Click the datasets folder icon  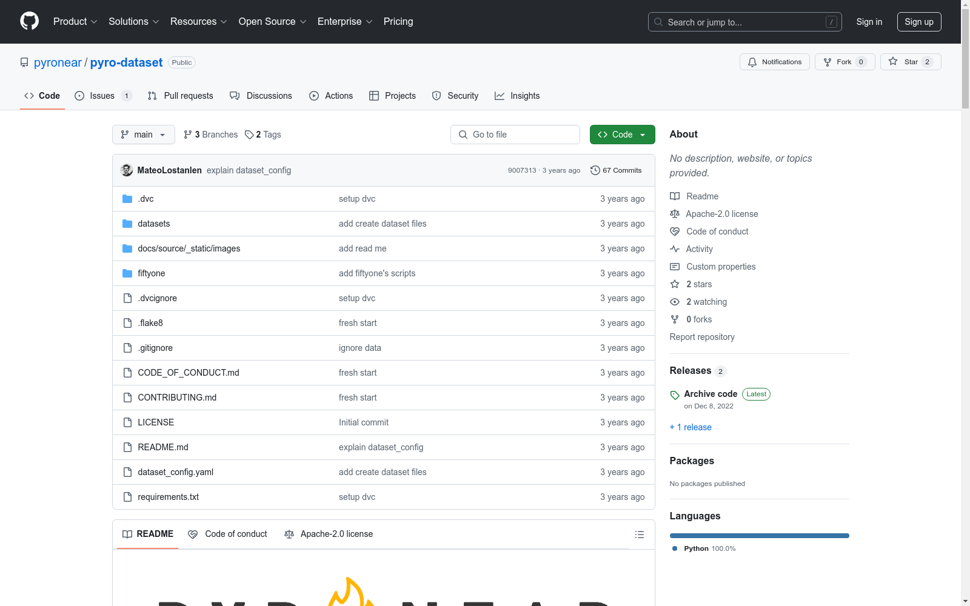[127, 224]
